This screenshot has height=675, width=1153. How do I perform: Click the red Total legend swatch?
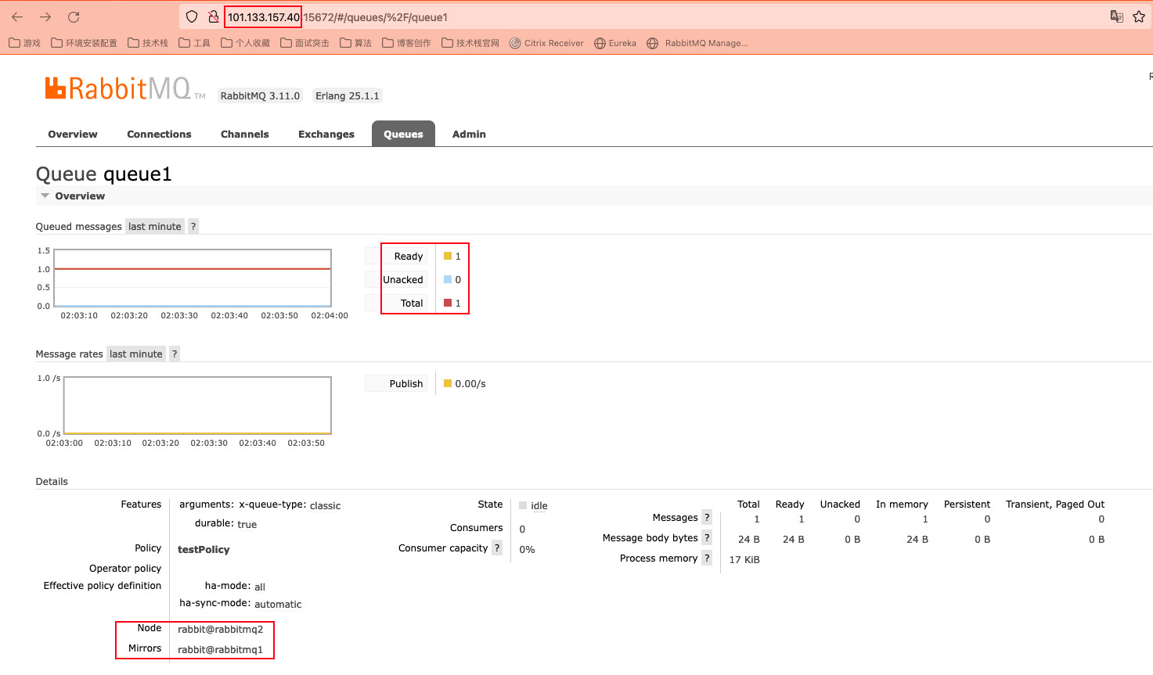tap(448, 303)
